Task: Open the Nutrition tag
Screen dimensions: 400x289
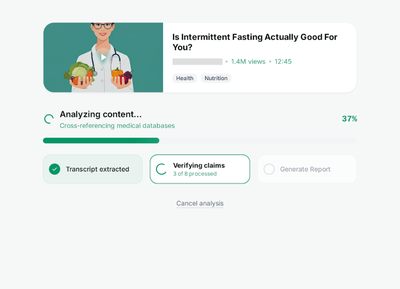Action: (x=216, y=78)
